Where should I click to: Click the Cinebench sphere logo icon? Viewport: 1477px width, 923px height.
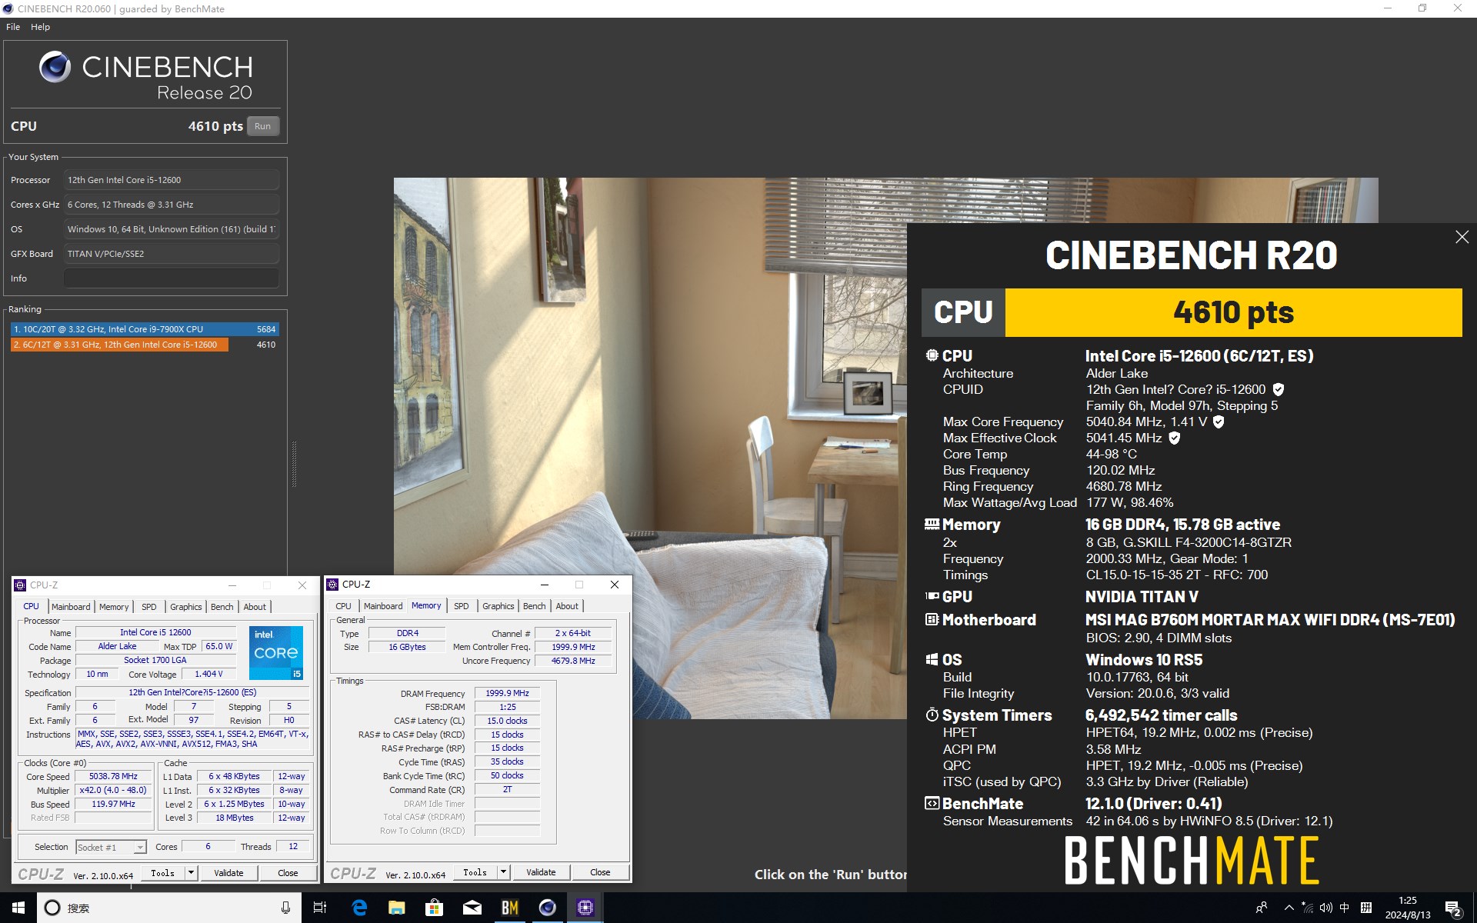coord(55,67)
